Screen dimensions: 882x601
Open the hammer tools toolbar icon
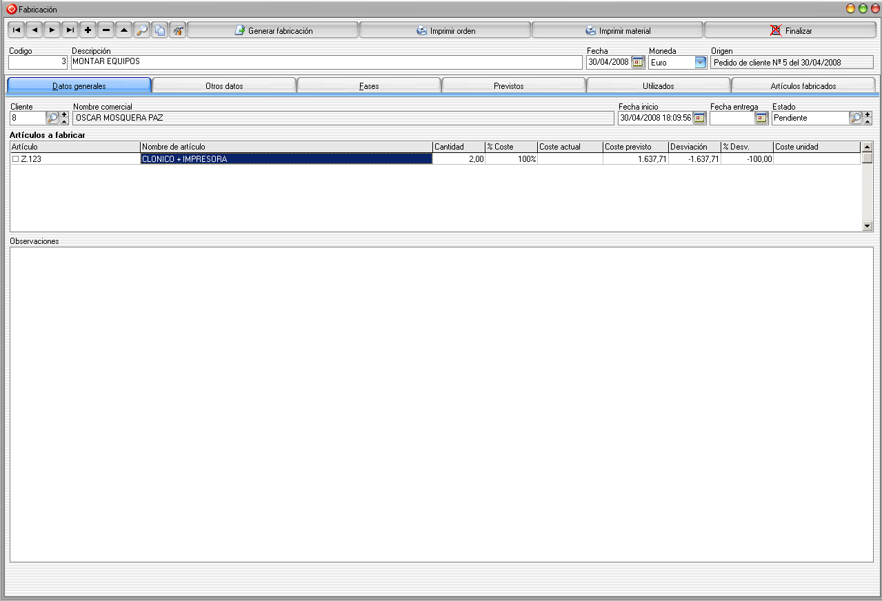(x=177, y=30)
